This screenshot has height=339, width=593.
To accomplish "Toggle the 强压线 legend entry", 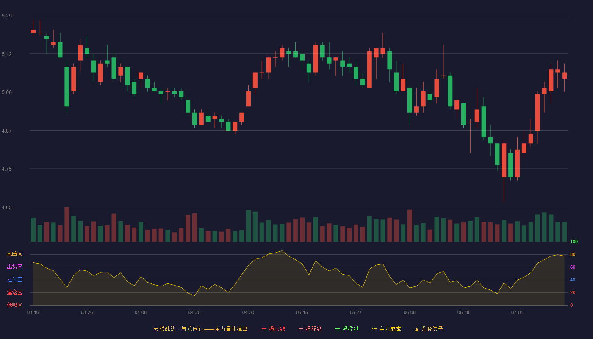I will pyautogui.click(x=273, y=329).
